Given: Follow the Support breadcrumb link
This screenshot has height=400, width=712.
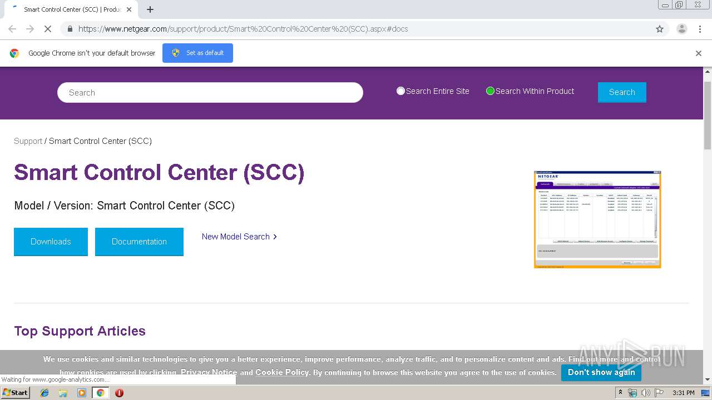Looking at the screenshot, I should pos(28,141).
